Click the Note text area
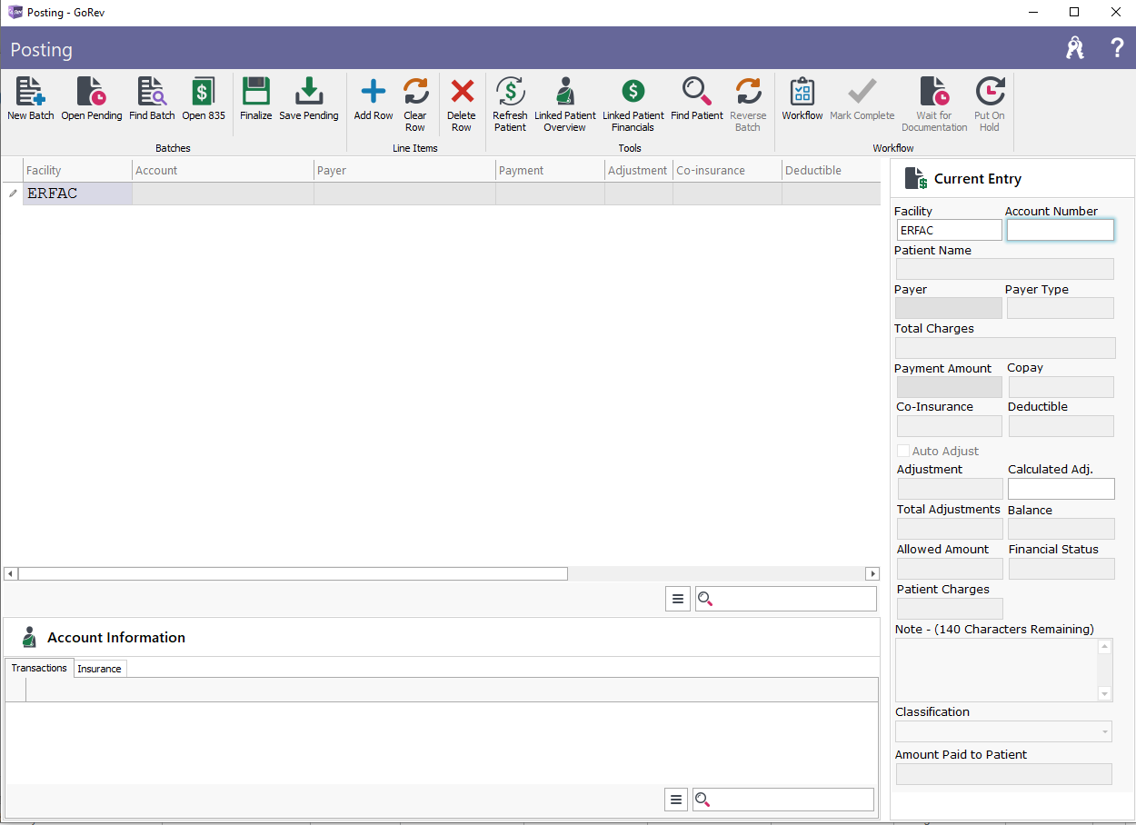This screenshot has height=825, width=1136. (996, 670)
